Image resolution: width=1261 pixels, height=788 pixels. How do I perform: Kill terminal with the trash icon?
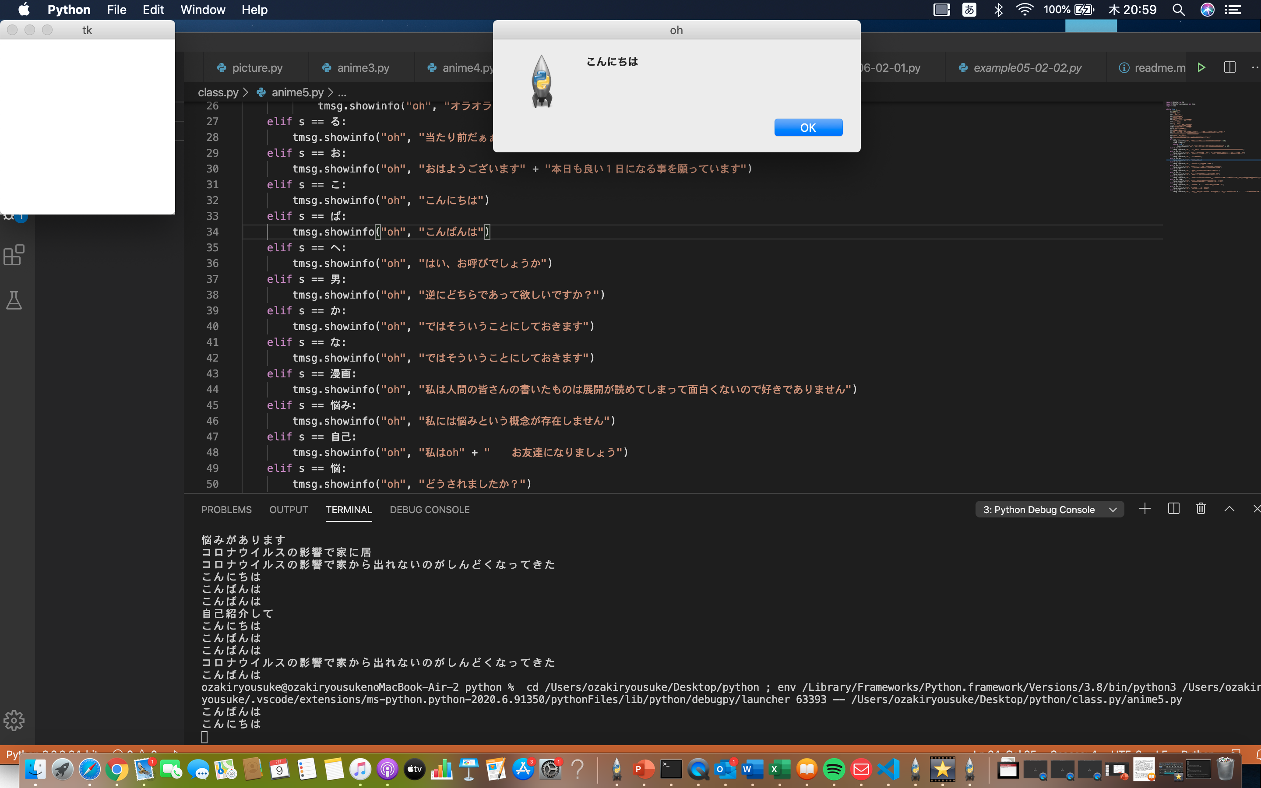click(1201, 509)
